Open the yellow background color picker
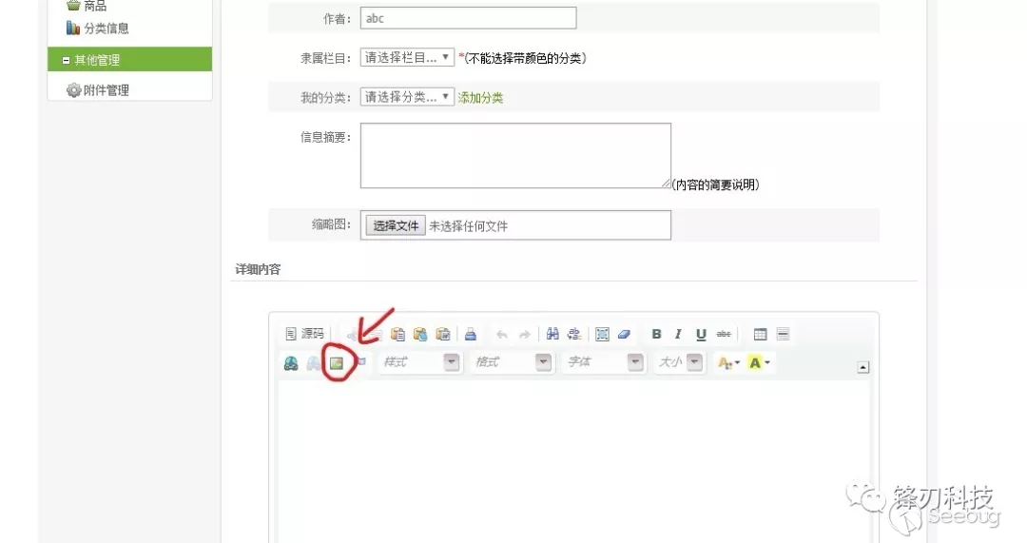 (x=760, y=362)
